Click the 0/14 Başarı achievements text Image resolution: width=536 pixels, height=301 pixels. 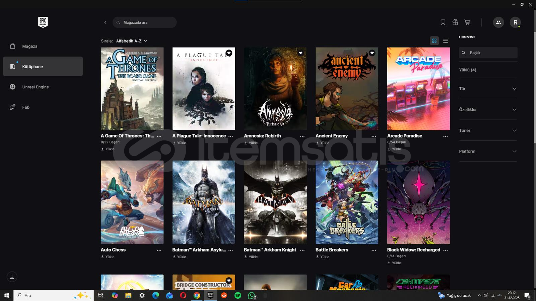[396, 256]
